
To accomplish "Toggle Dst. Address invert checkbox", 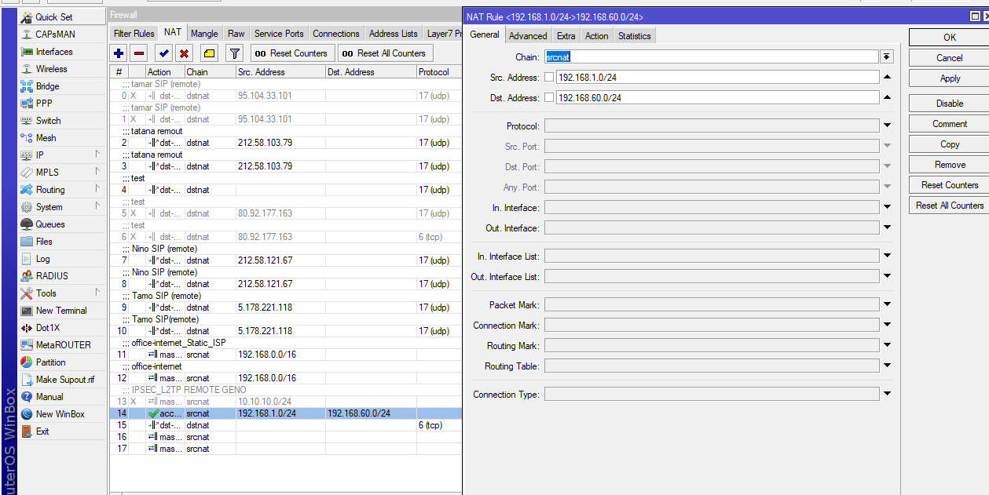I will [548, 97].
